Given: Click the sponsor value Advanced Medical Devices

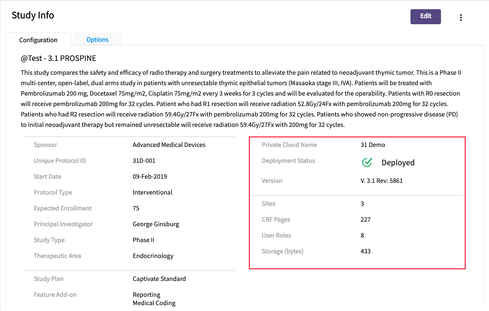Looking at the screenshot, I should [x=169, y=145].
